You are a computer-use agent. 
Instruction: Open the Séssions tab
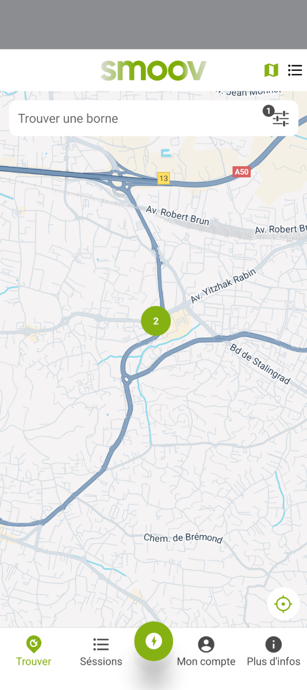[101, 652]
